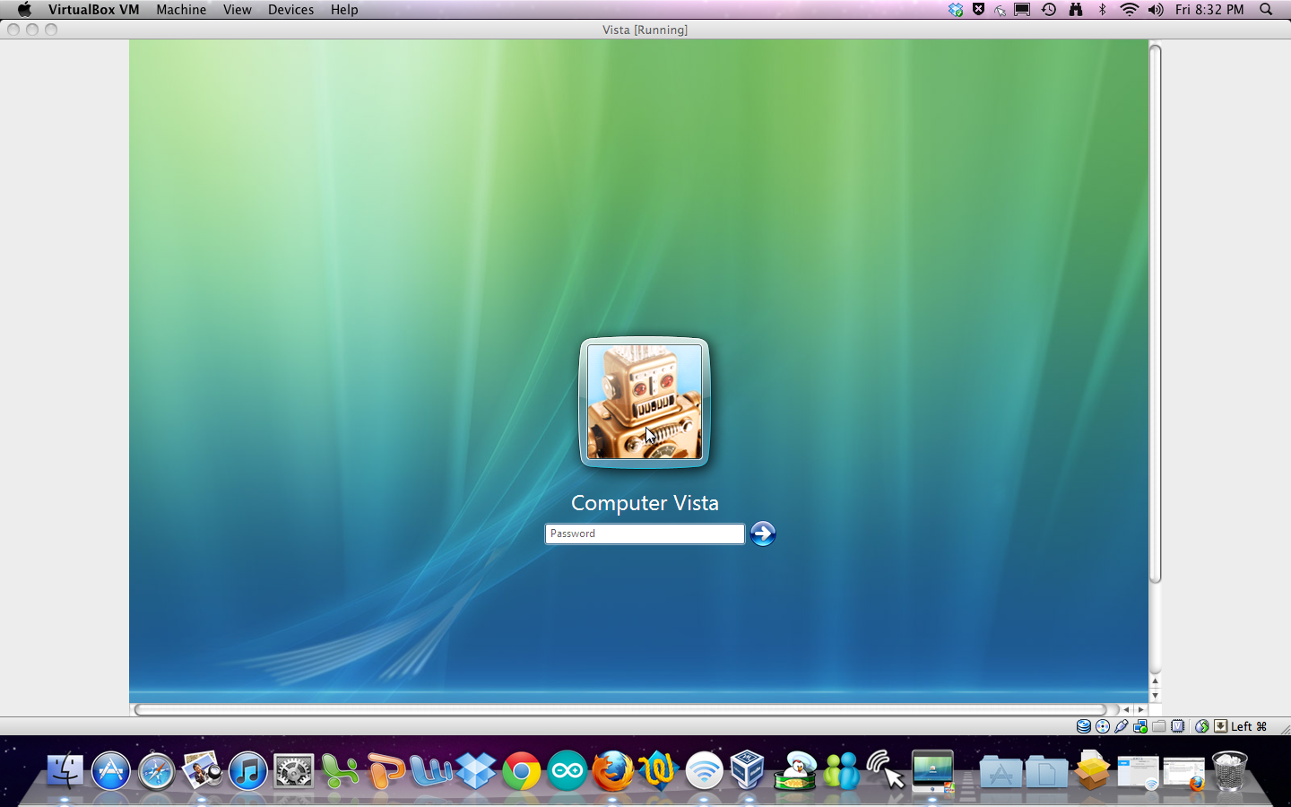Click the virtualization CPU chip status icon
This screenshot has width=1291, height=807.
pos(1177,726)
